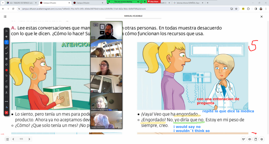
Task: Choose the move/select arrows annotation tool
Action: tap(7, 37)
